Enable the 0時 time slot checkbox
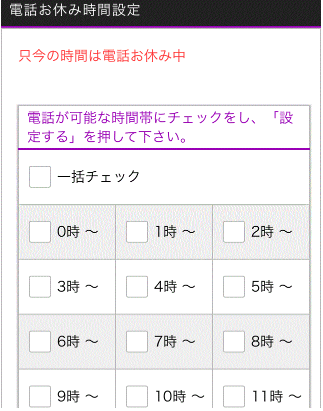The height and width of the screenshot is (411, 323). click(x=40, y=232)
